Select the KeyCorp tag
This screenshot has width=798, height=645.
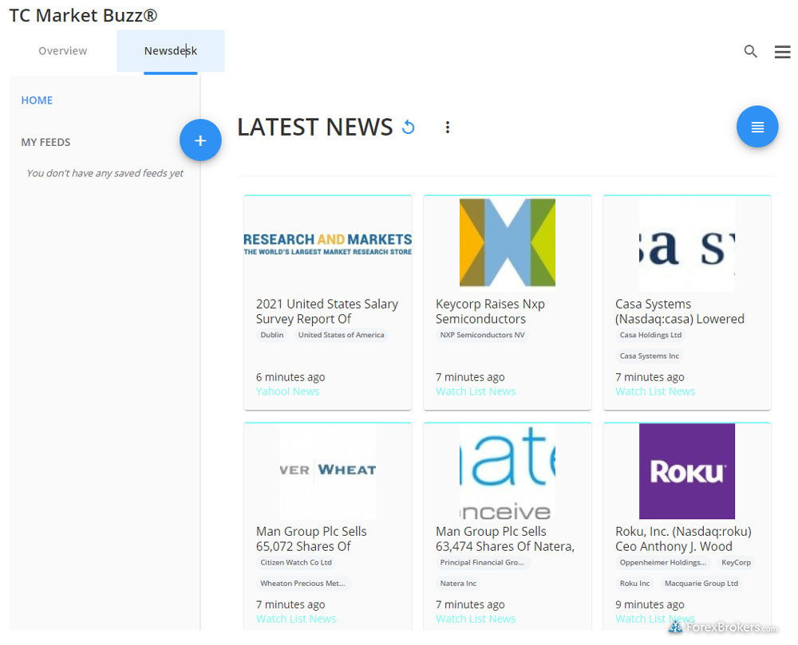(736, 563)
